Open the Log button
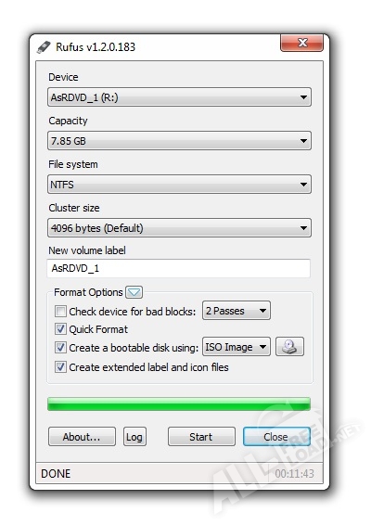371x525 pixels. tap(134, 437)
